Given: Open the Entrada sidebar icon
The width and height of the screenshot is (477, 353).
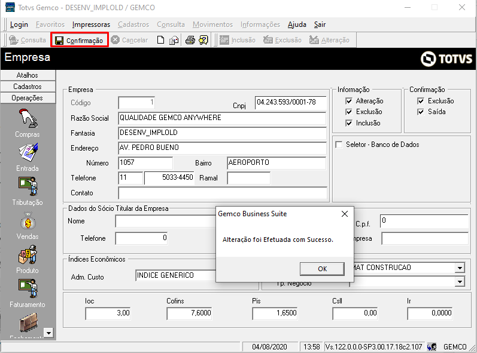Looking at the screenshot, I should point(28,152).
